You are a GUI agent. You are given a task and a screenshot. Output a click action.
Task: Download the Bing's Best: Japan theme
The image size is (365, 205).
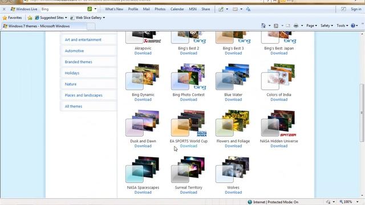[x=279, y=53]
